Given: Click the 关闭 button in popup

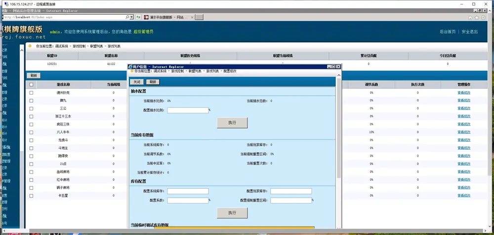Looking at the screenshot, I should (137, 82).
